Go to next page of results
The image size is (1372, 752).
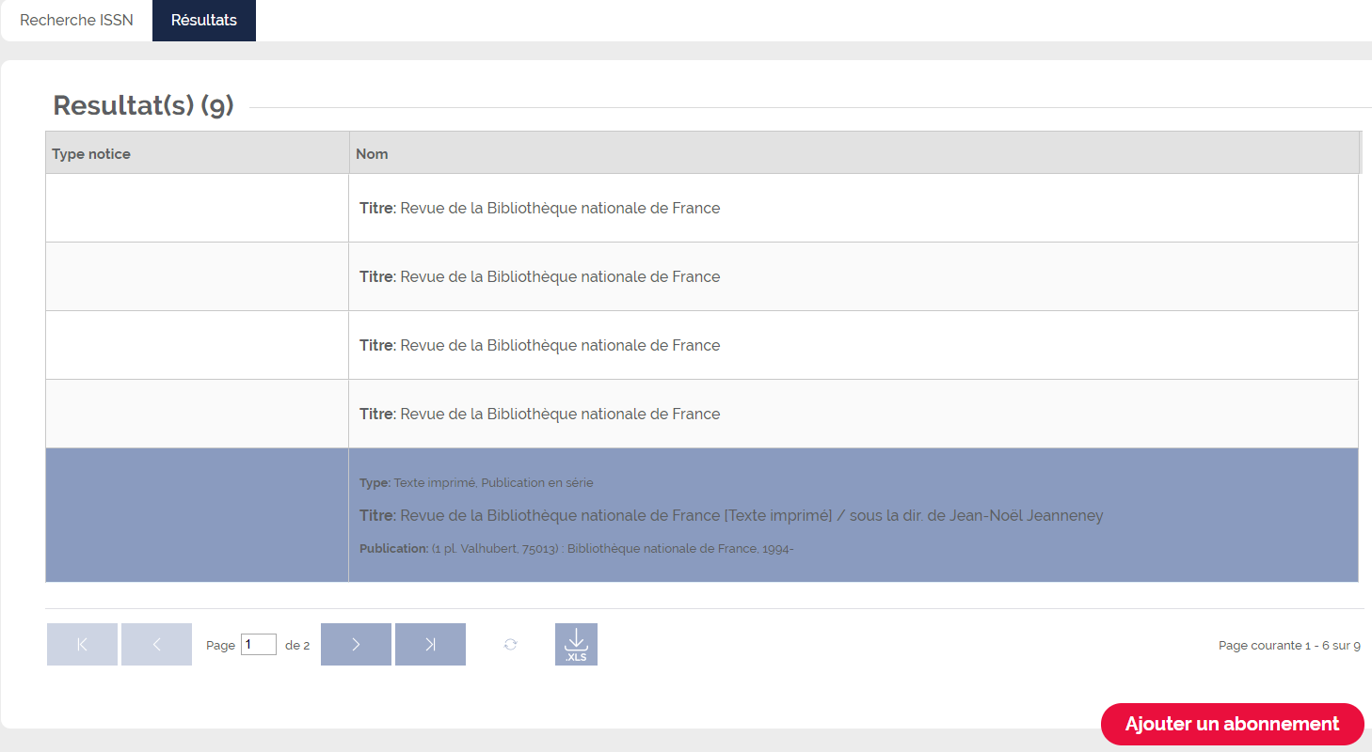pyautogui.click(x=356, y=645)
